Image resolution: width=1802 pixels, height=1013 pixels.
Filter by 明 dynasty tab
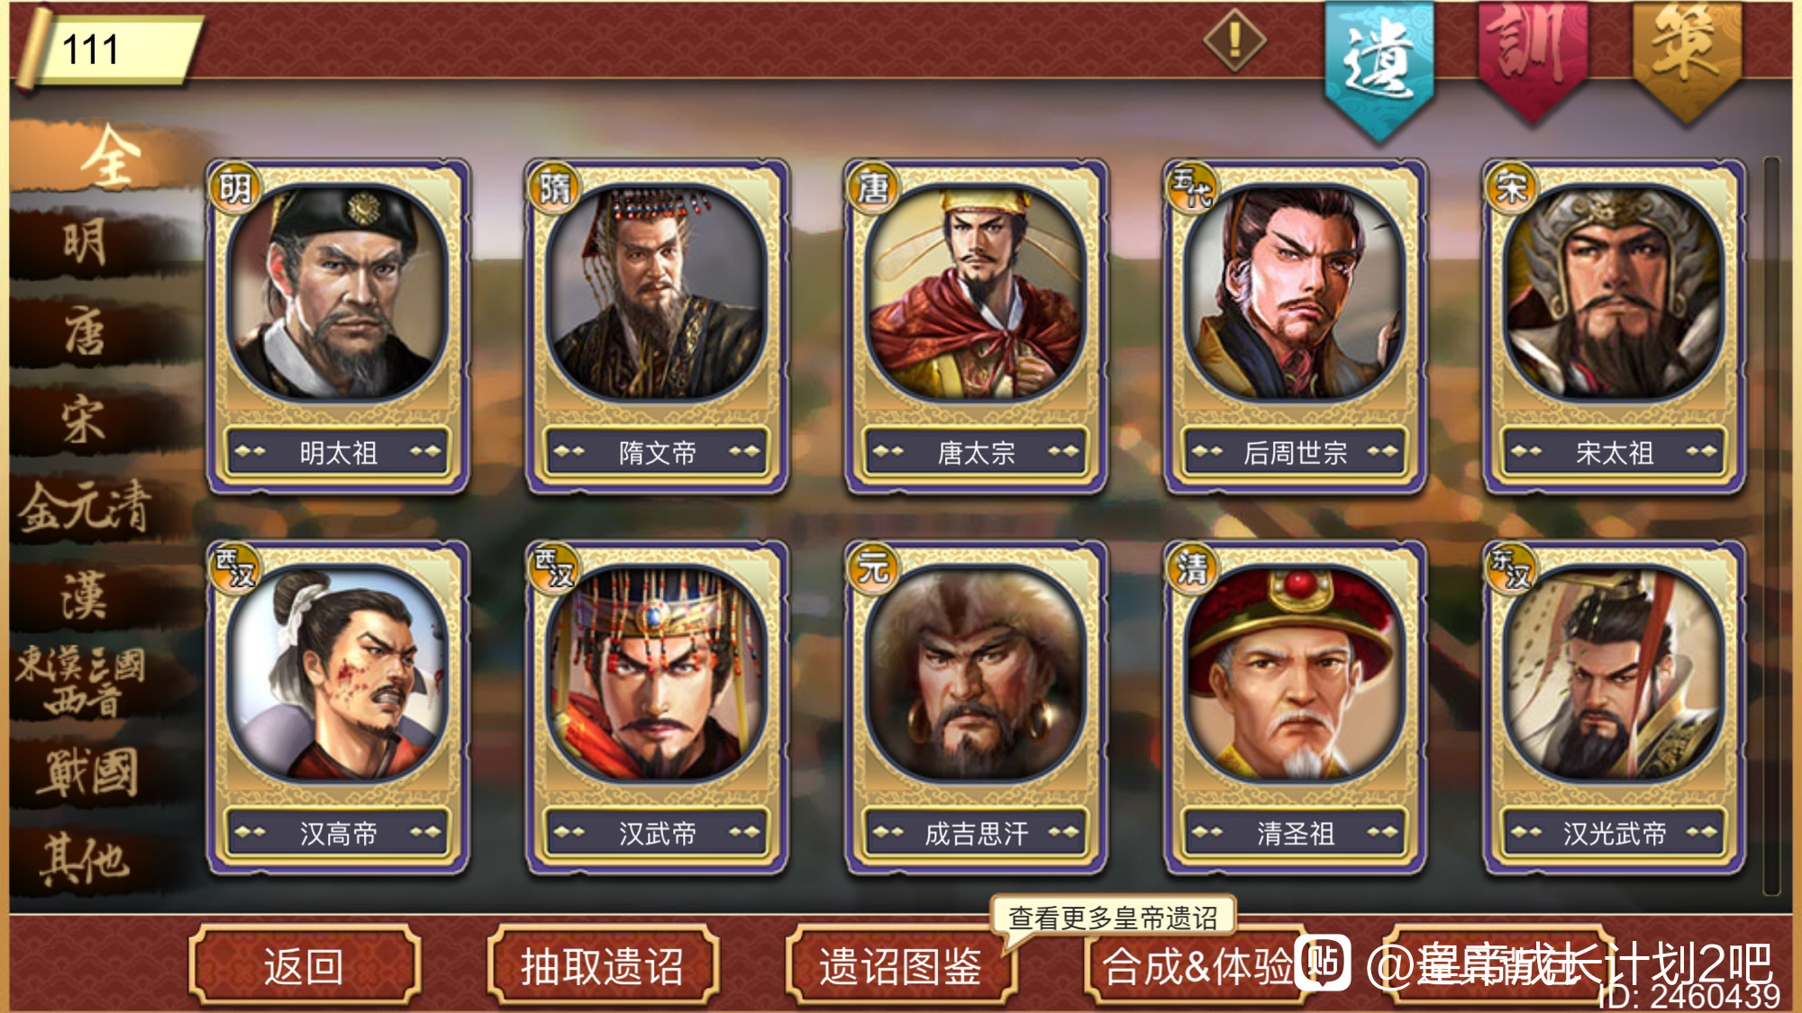86,243
